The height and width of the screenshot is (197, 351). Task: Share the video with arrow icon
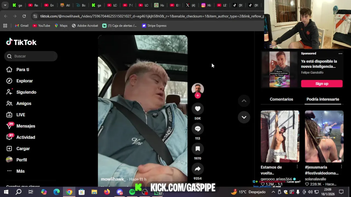coord(197,169)
